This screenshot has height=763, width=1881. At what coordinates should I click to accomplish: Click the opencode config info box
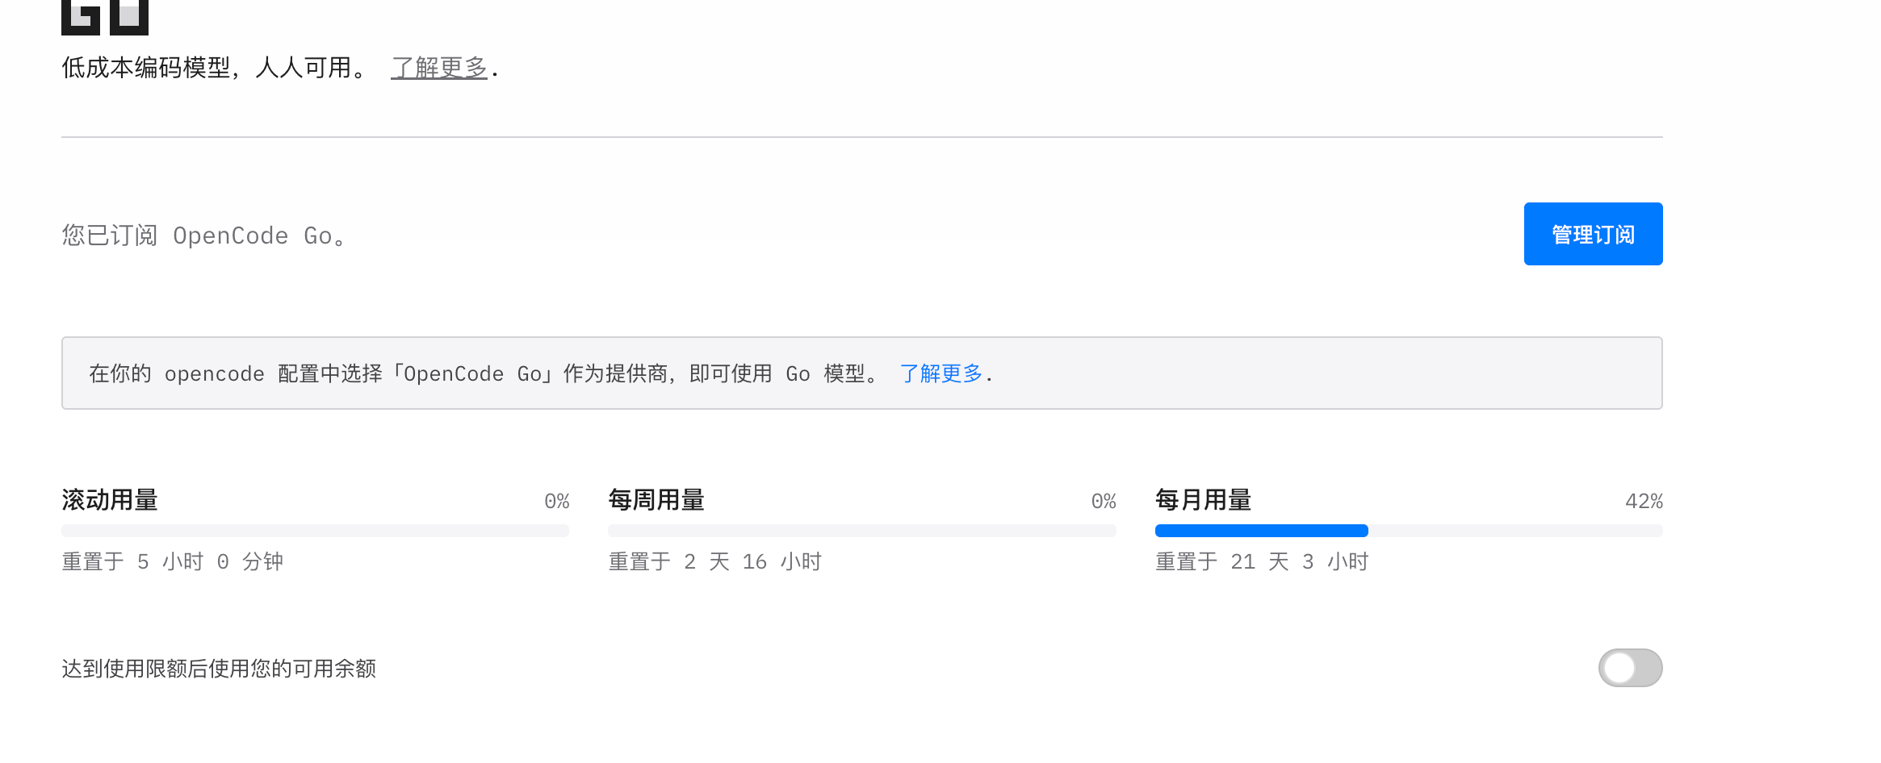(x=862, y=373)
